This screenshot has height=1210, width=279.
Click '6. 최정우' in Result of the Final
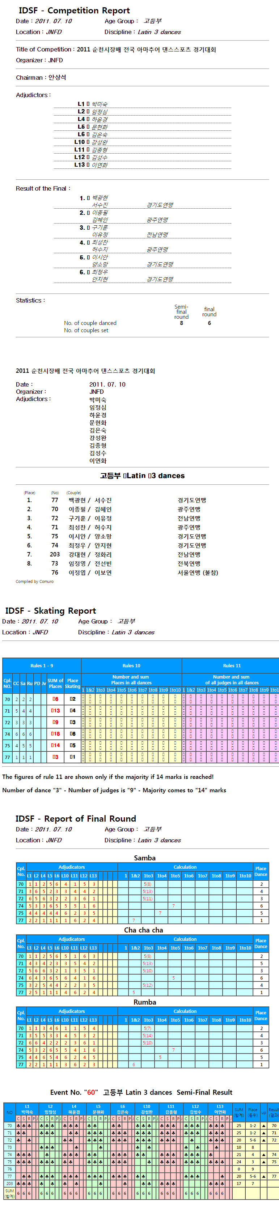tap(94, 272)
